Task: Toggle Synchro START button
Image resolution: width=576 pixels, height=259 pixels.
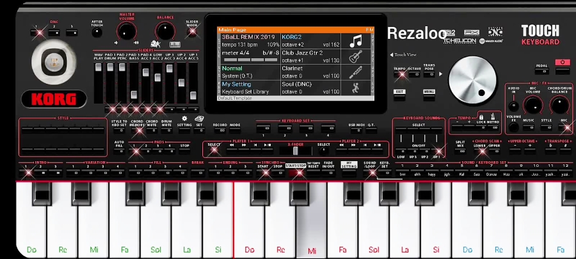Action: tap(263, 172)
